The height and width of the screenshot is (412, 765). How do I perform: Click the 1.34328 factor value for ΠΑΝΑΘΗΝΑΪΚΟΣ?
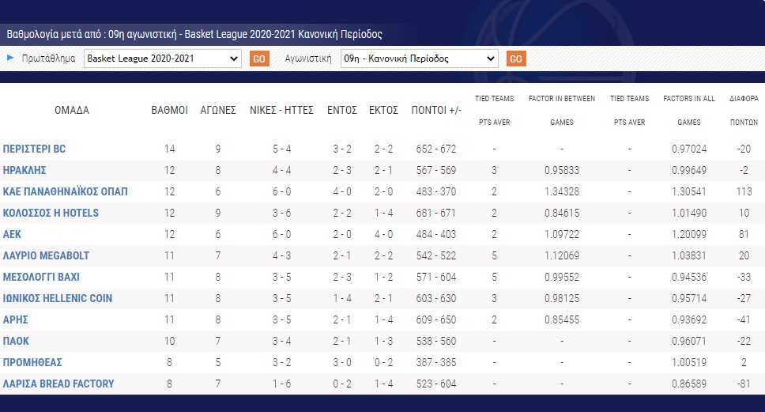click(x=562, y=192)
